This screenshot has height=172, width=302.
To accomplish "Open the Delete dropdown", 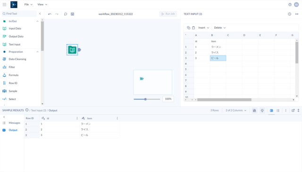I will pyautogui.click(x=220, y=28).
